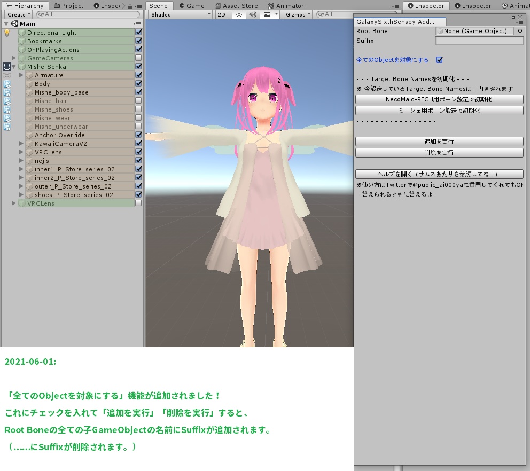Image resolution: width=530 pixels, height=471 pixels.
Task: Disable Directional Light checkbox
Action: point(138,32)
